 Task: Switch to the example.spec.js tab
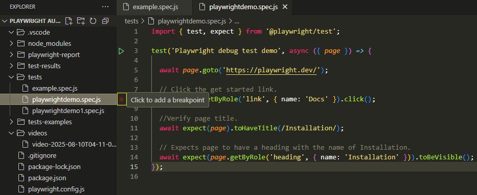(x=154, y=7)
